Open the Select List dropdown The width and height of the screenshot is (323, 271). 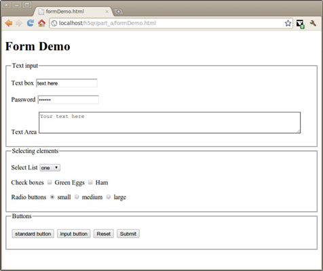point(50,168)
